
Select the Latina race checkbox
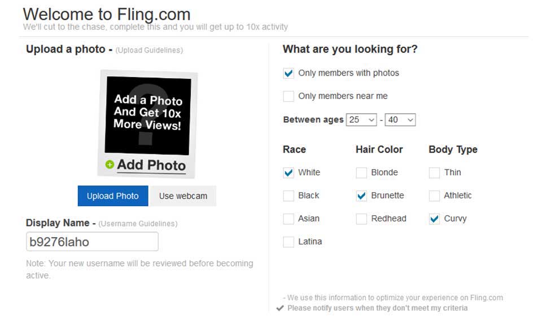coord(289,242)
